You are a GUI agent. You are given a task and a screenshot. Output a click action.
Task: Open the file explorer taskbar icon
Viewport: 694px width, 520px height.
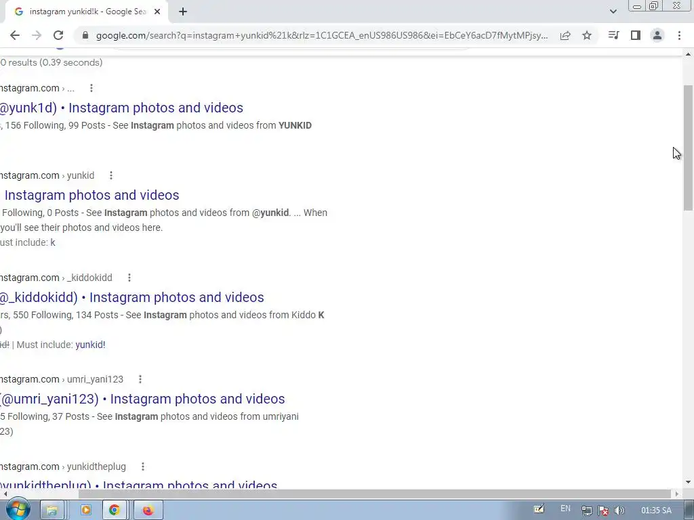pyautogui.click(x=52, y=511)
